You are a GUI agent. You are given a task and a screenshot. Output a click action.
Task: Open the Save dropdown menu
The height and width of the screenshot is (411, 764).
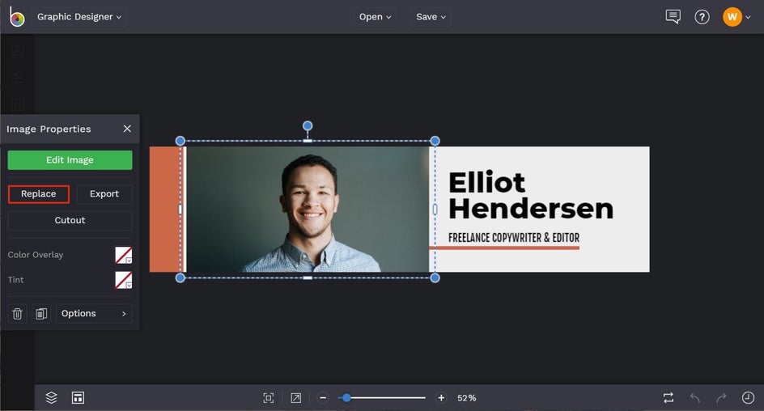(x=431, y=17)
